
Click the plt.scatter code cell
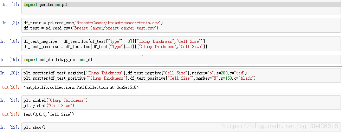point(181,75)
